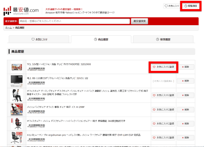Delete the 360度回転 office chair entry

(x=185, y=124)
